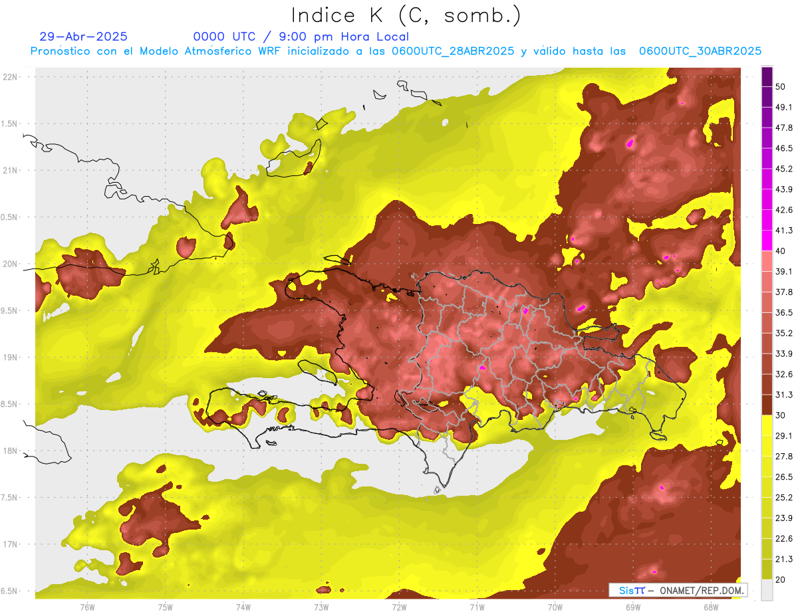Click the colorbar value "23.9"
This screenshot has height=616, width=798.
click(x=783, y=518)
